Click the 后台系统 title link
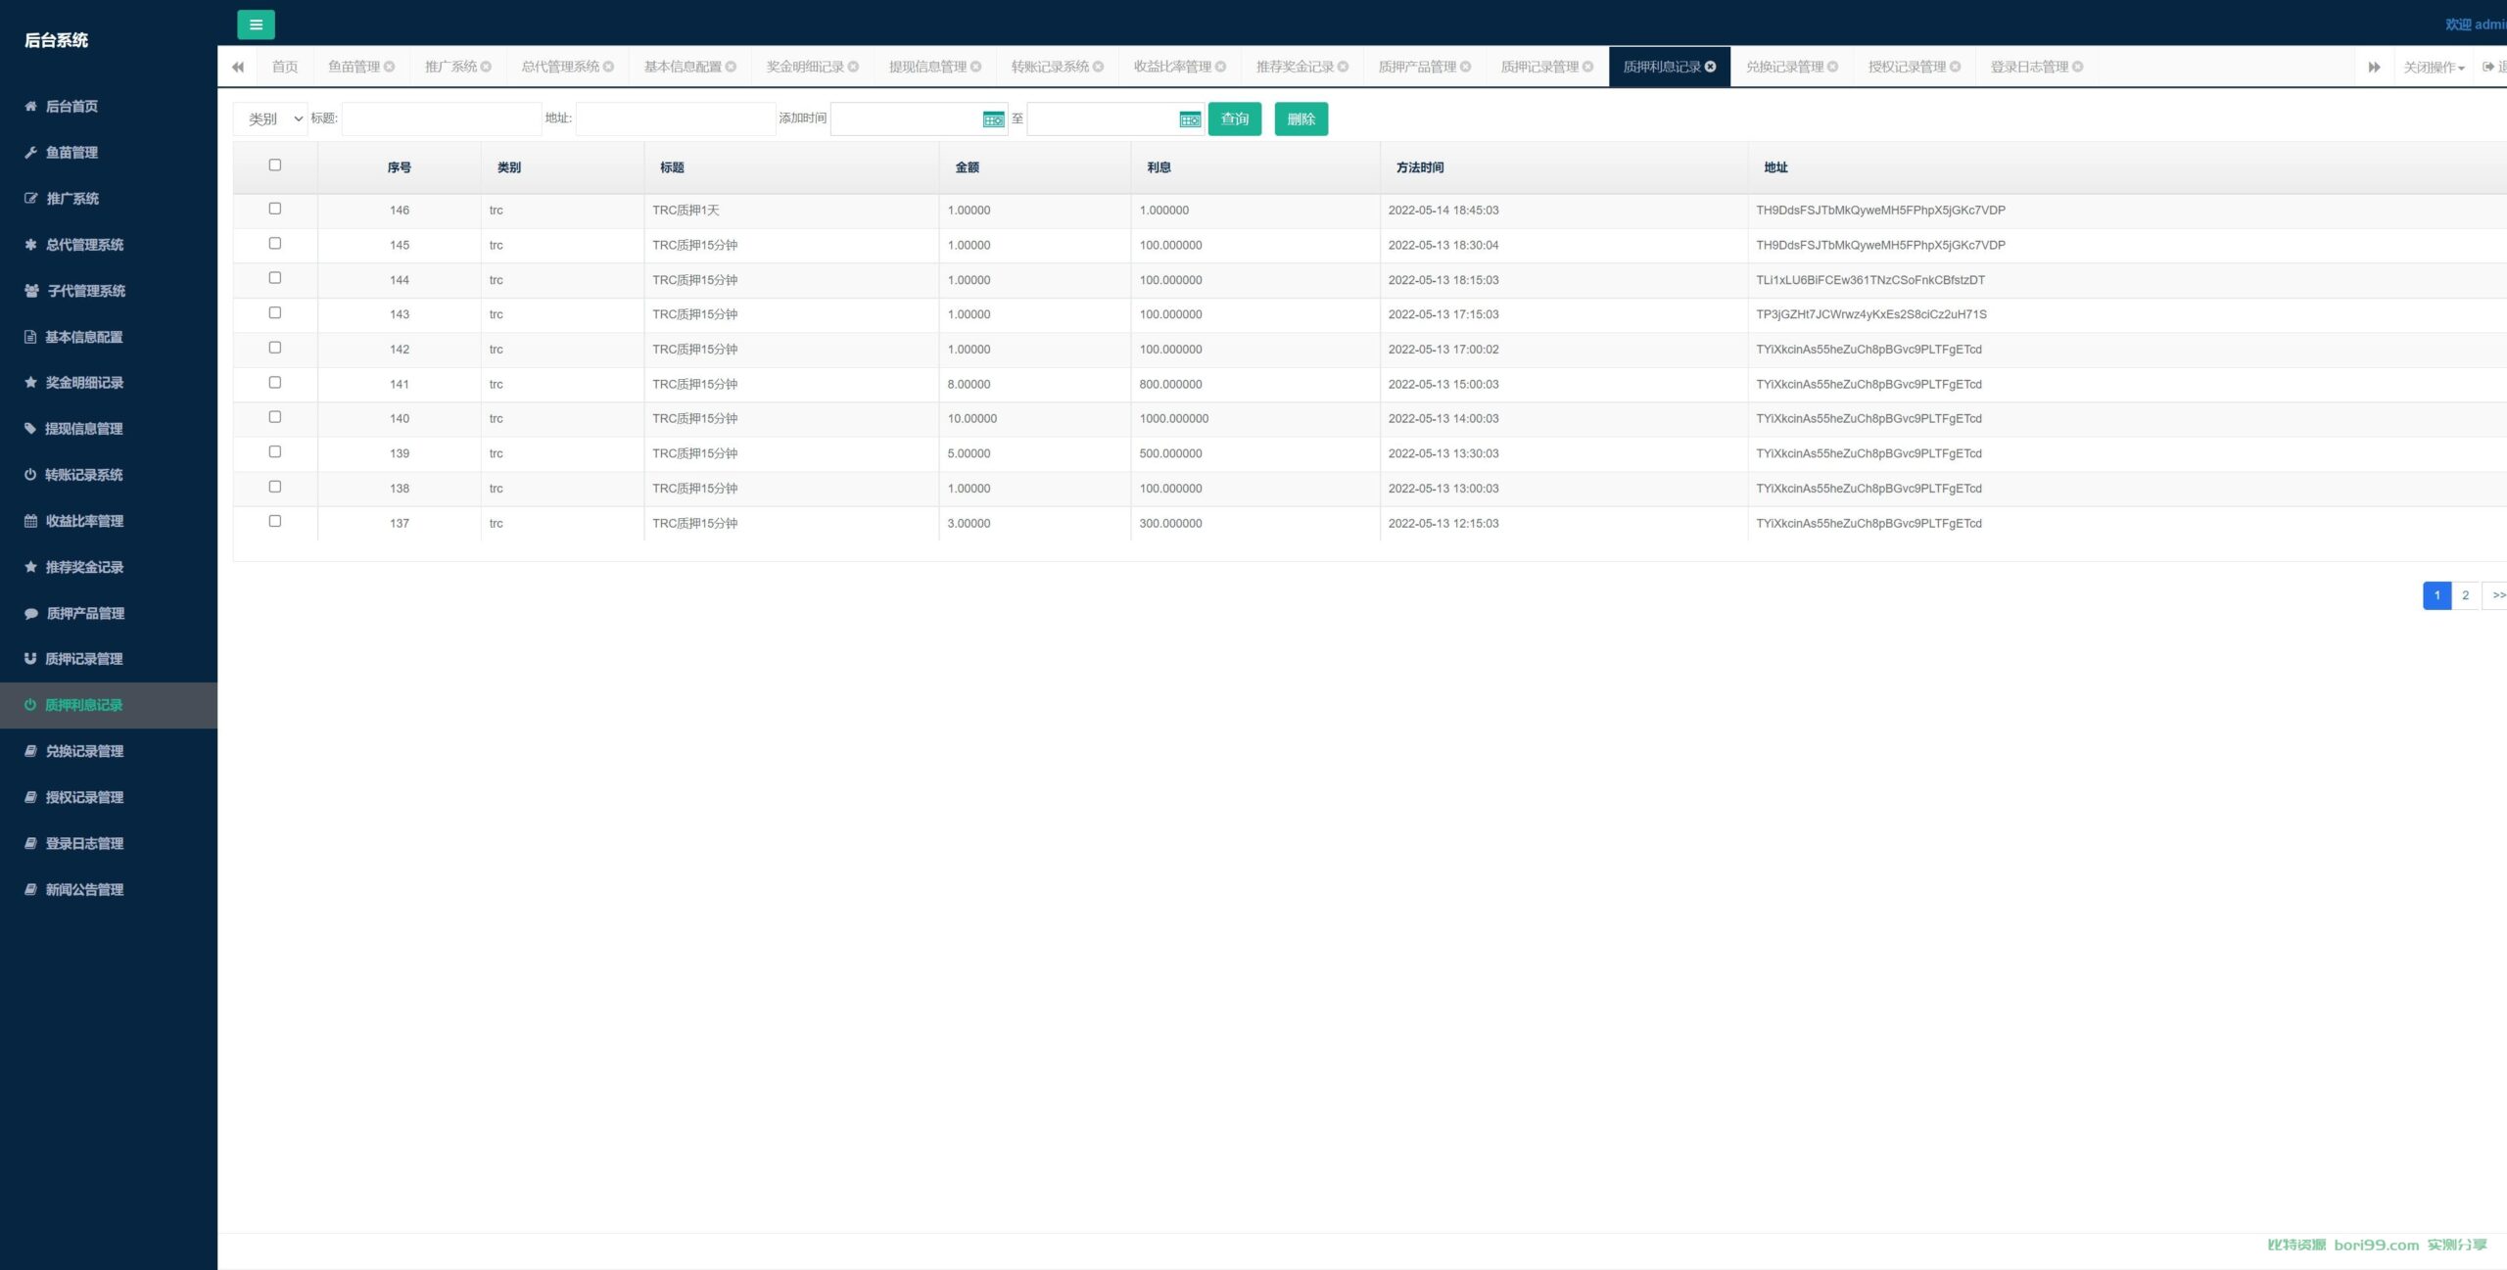The width and height of the screenshot is (2507, 1270). (x=56, y=40)
